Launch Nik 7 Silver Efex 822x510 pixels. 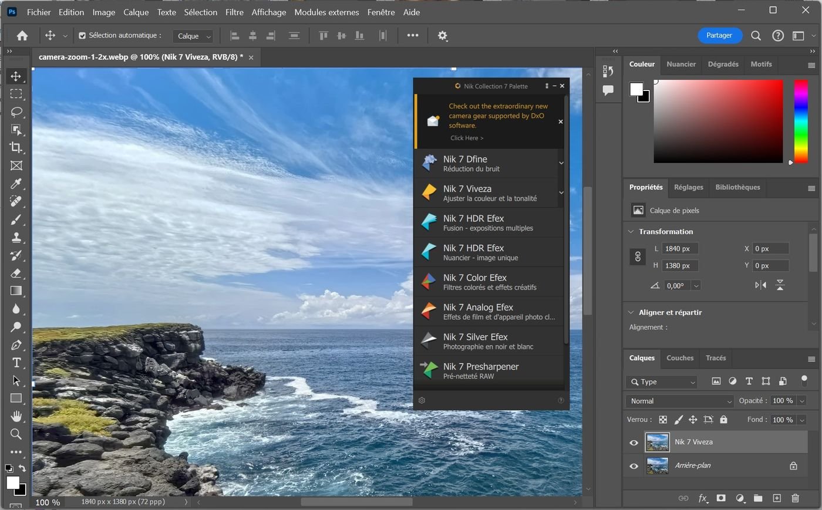pyautogui.click(x=489, y=341)
